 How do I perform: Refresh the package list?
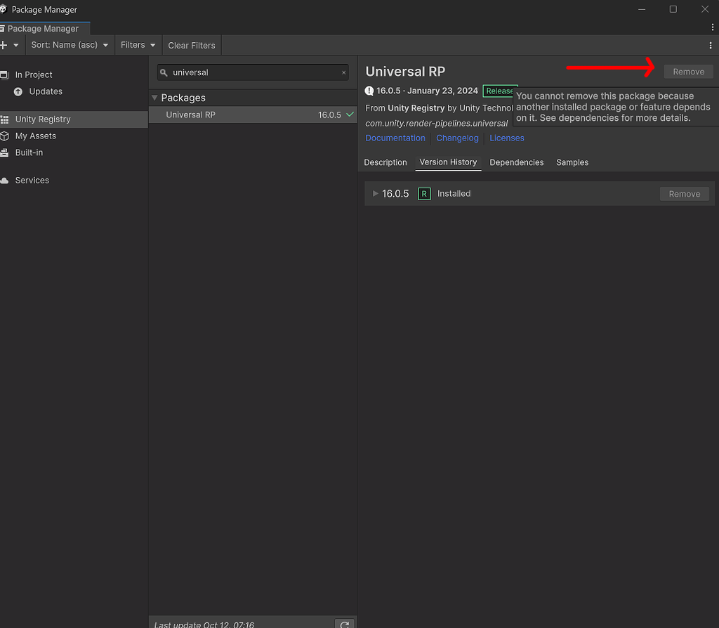coord(344,623)
